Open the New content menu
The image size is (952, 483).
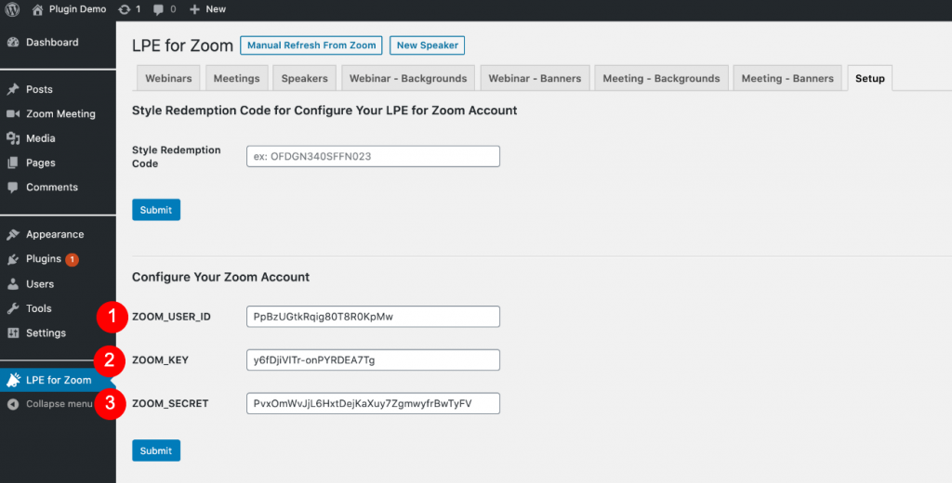207,9
